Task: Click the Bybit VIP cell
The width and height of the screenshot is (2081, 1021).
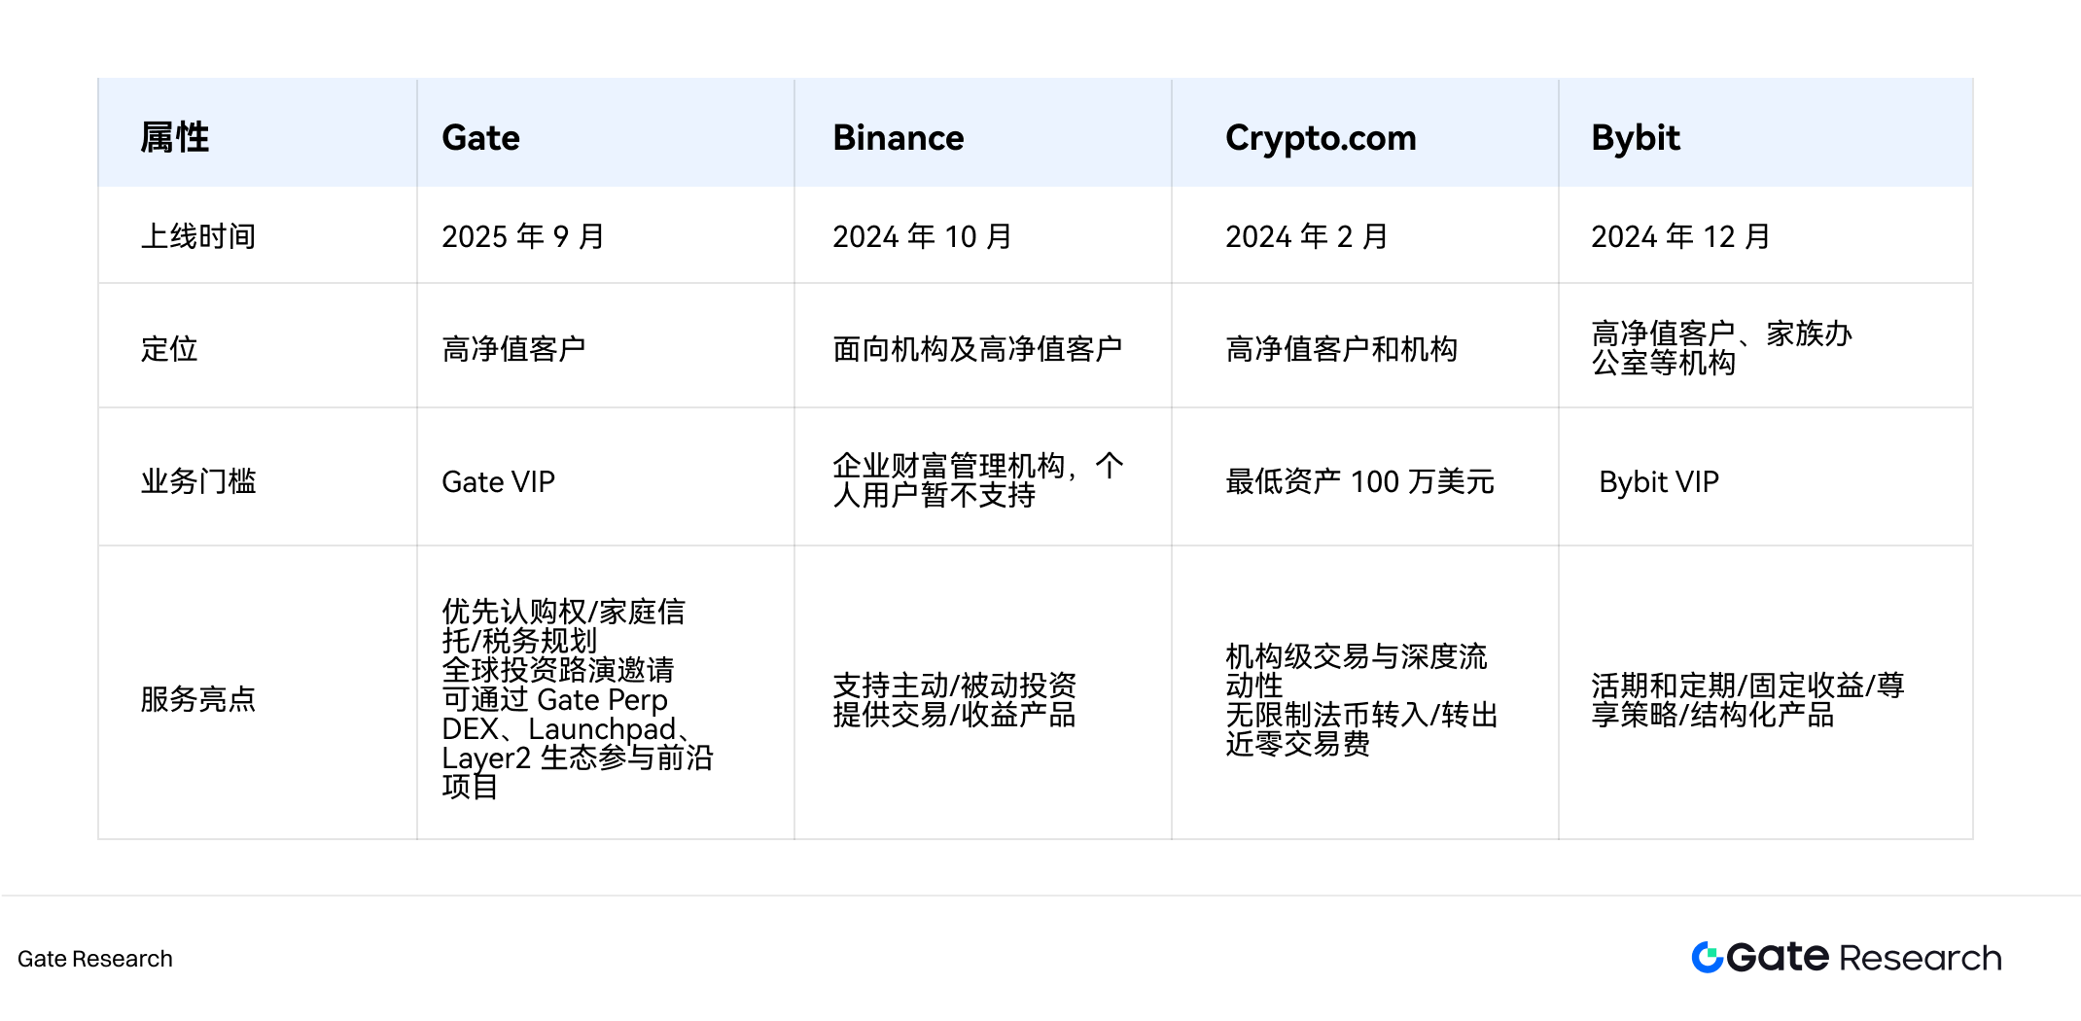Action: pos(1659,481)
